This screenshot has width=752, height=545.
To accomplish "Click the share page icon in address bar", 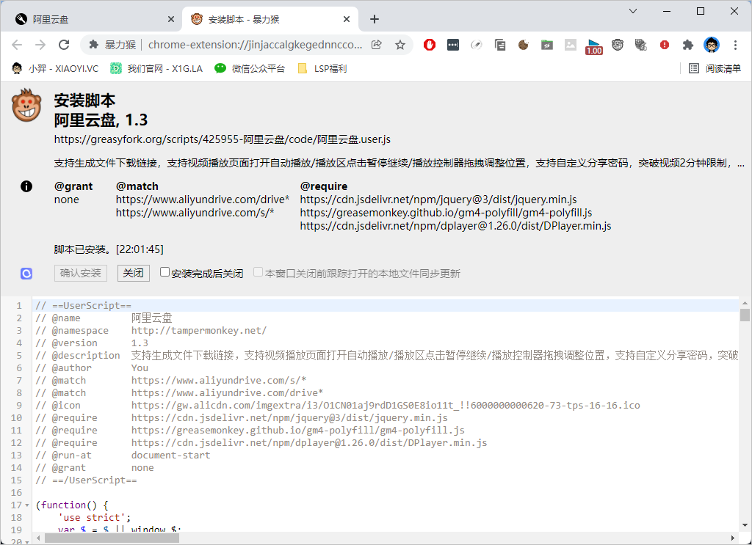I will coord(377,45).
